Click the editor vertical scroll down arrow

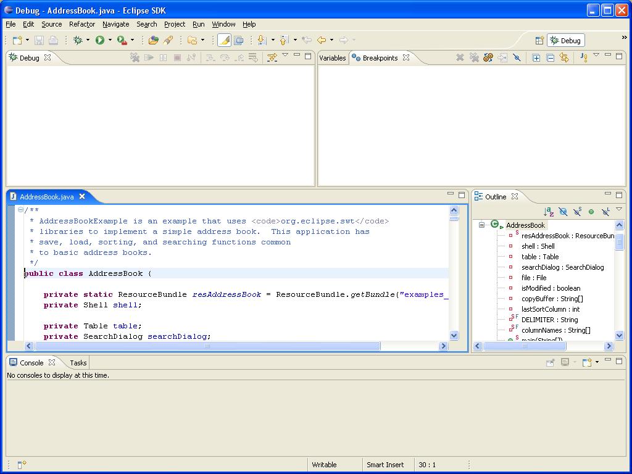pyautogui.click(x=454, y=335)
